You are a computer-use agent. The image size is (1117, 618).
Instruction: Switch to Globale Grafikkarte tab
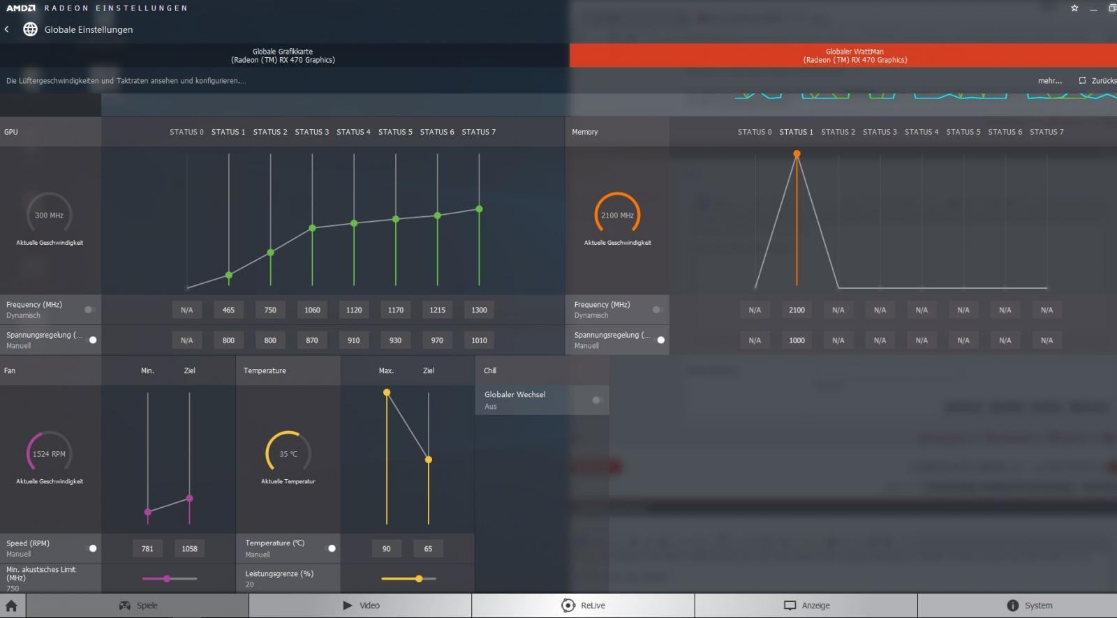(x=283, y=56)
